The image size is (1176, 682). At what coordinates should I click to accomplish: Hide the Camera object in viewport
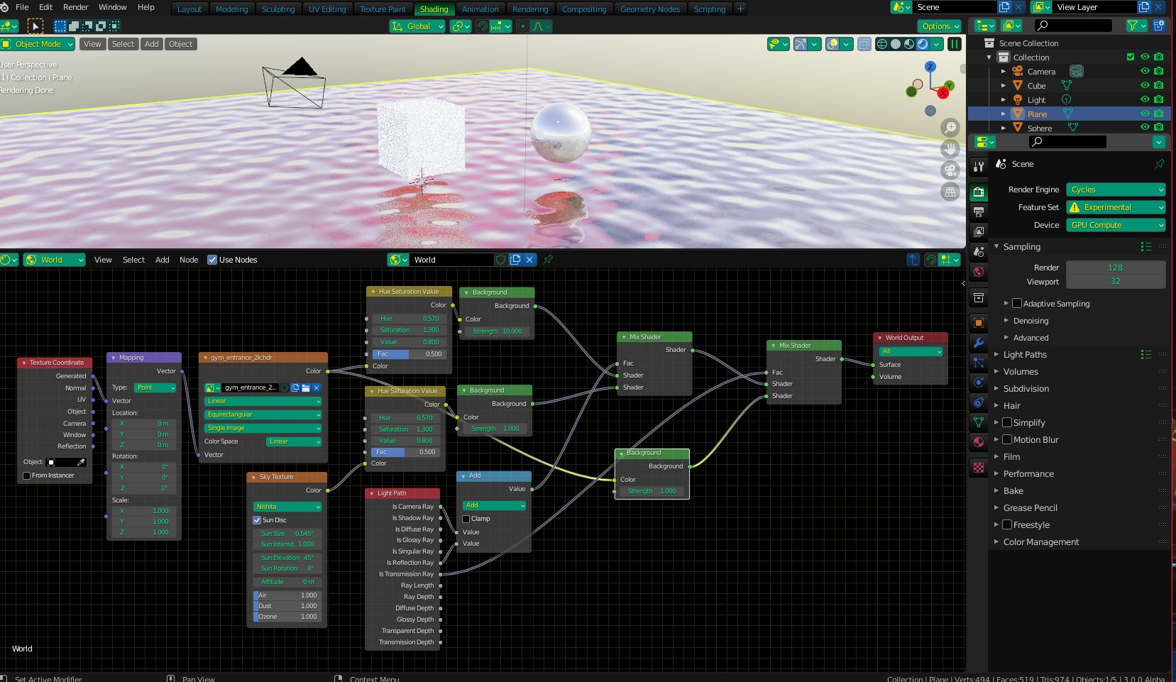[1145, 71]
